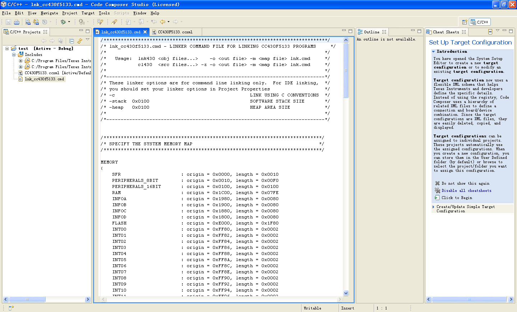Click the Click to Begin link

tap(457, 198)
